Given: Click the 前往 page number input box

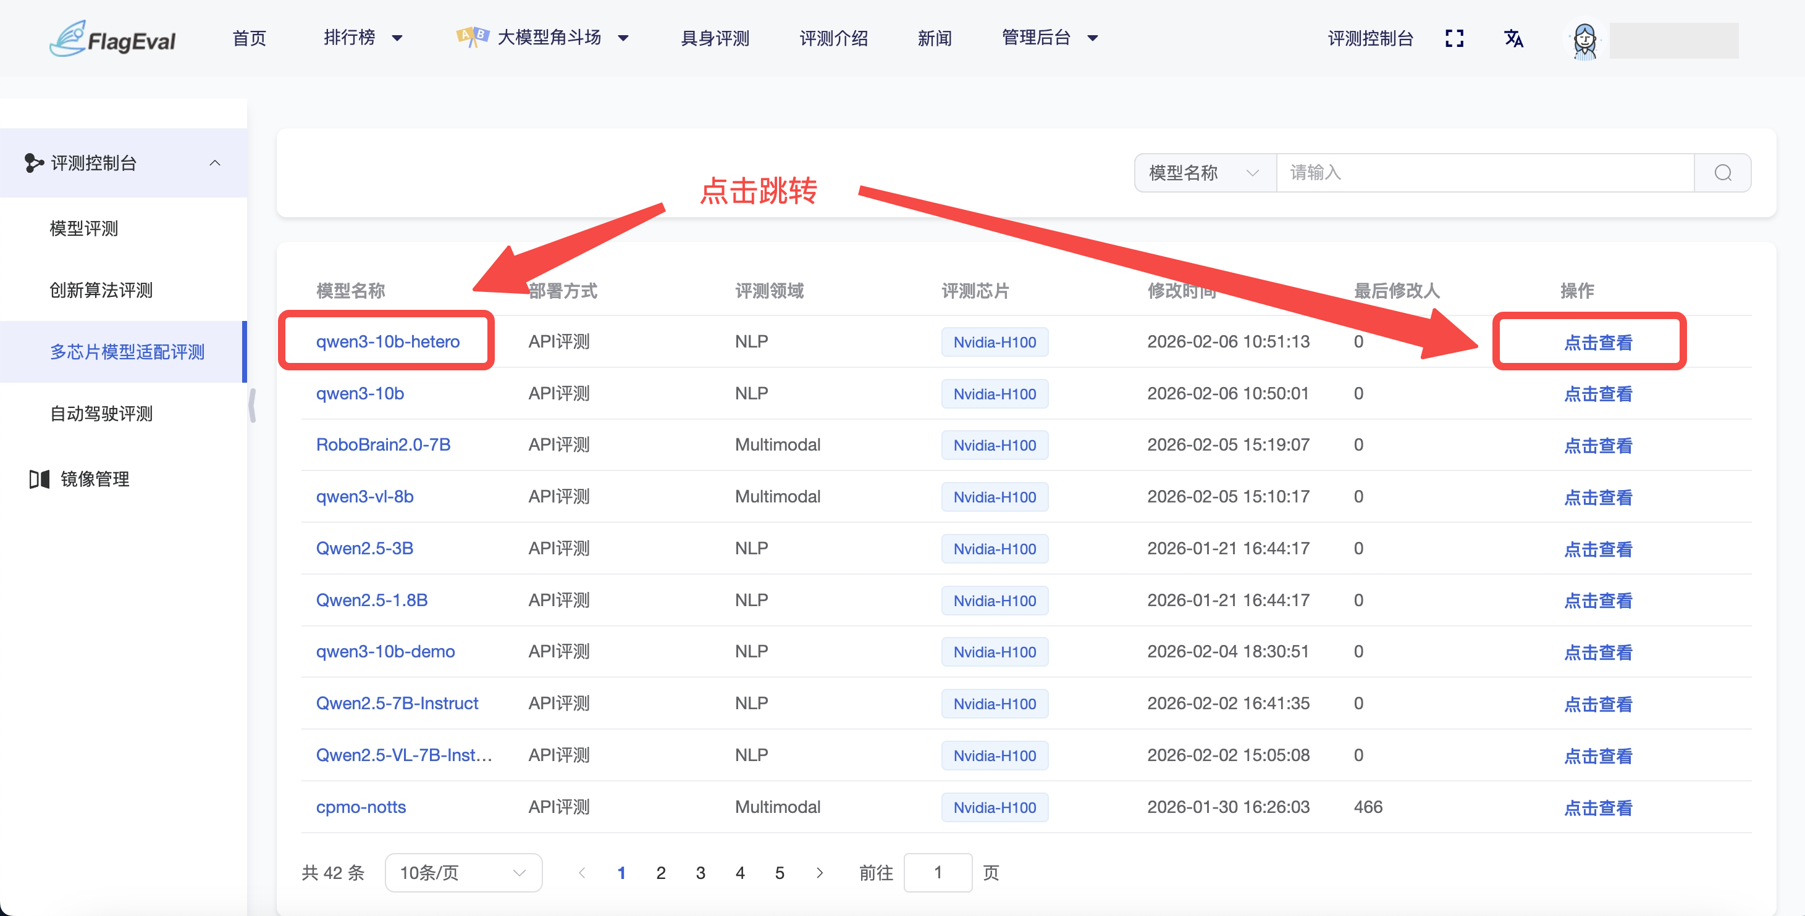Looking at the screenshot, I should (938, 873).
